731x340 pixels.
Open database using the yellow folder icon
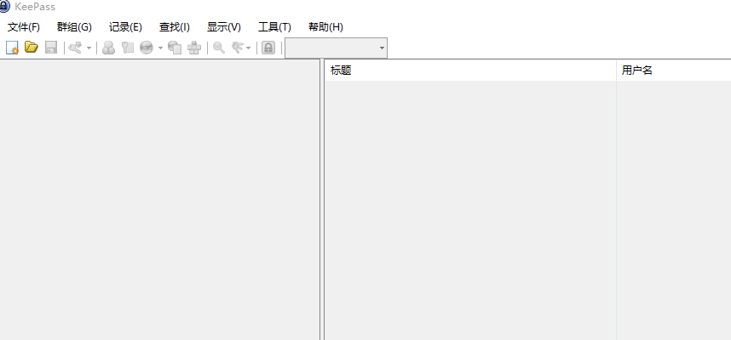(32, 48)
